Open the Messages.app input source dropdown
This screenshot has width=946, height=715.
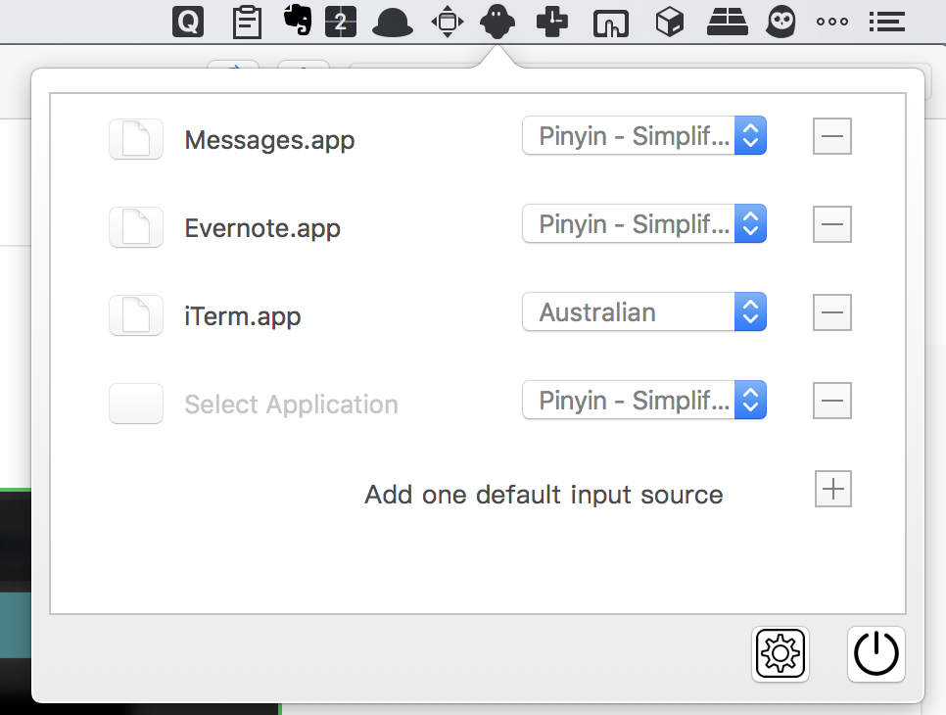click(643, 136)
